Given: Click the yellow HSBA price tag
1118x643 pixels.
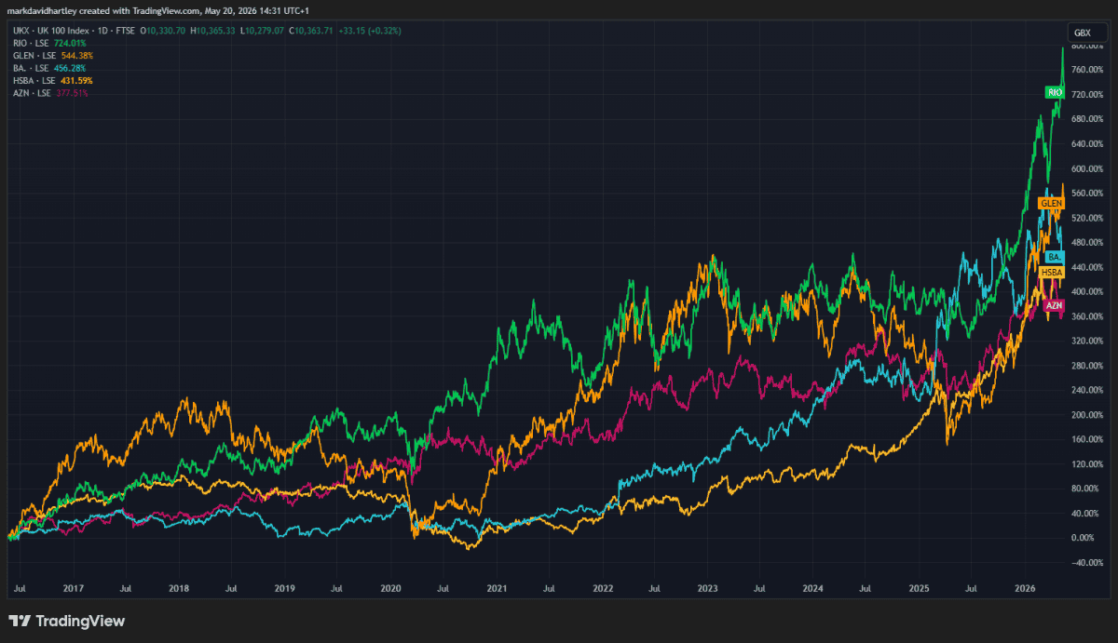Looking at the screenshot, I should point(1051,272).
